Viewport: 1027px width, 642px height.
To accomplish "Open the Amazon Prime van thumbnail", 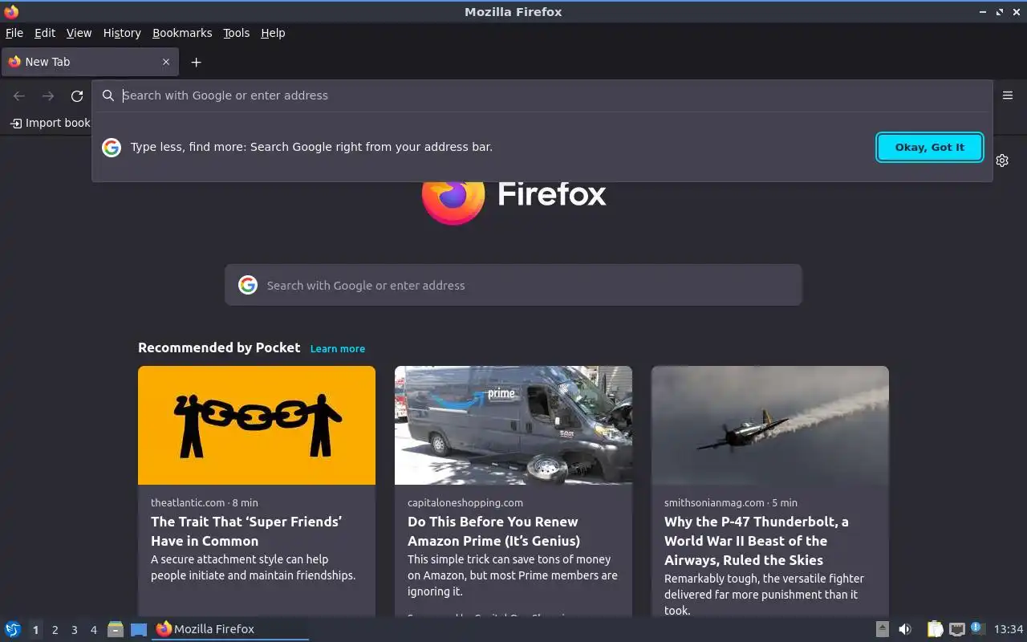I will click(x=513, y=425).
